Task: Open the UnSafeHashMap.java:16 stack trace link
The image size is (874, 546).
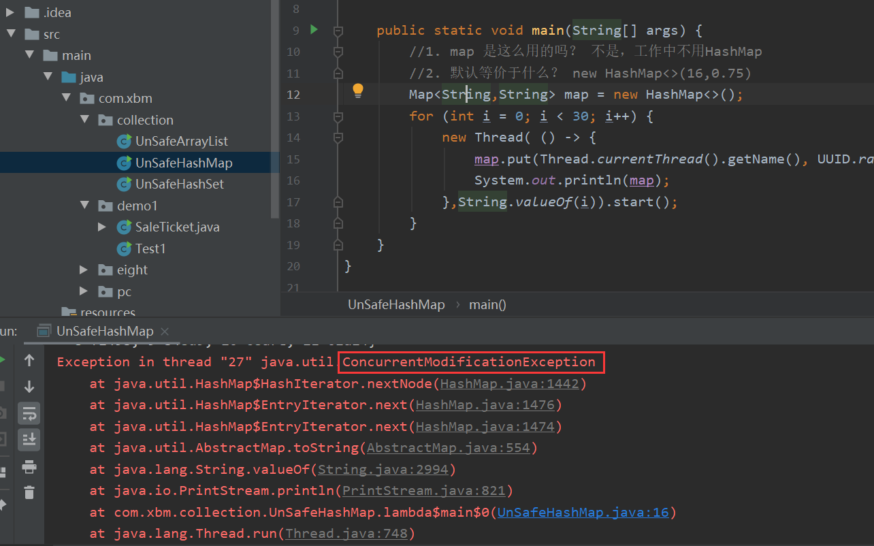Action: [583, 512]
